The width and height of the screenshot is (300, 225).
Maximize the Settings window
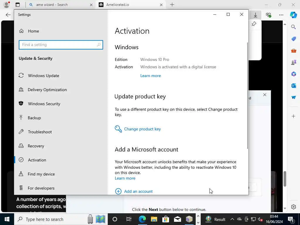tap(228, 15)
